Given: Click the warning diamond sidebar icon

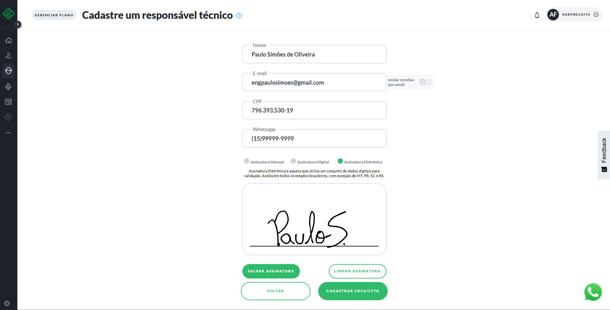Looking at the screenshot, I should pos(9,117).
